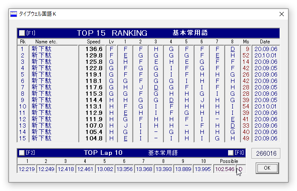Image resolution: width=297 pixels, height=191 pixels.
Task: Click speed value 111.9
Action: (94, 119)
